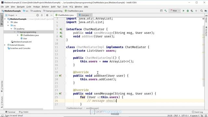208x117 pixels.
Task: Click override gutter marker on line 24
Action: [60, 94]
